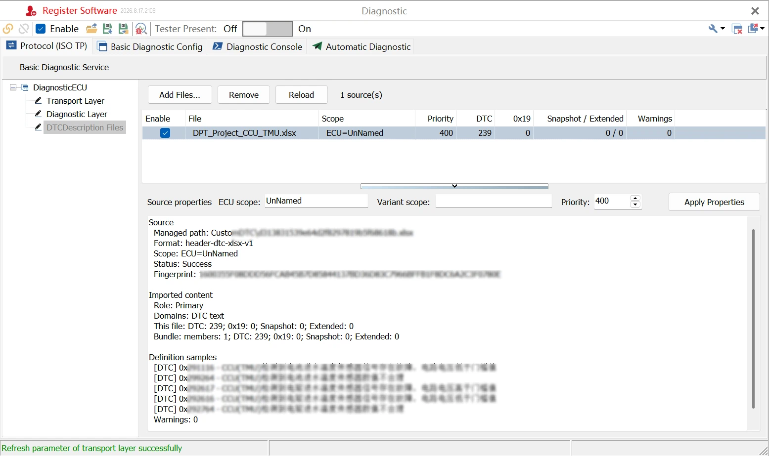This screenshot has height=456, width=769.
Task: Decrease Priority with the down stepper arrow
Action: 635,205
